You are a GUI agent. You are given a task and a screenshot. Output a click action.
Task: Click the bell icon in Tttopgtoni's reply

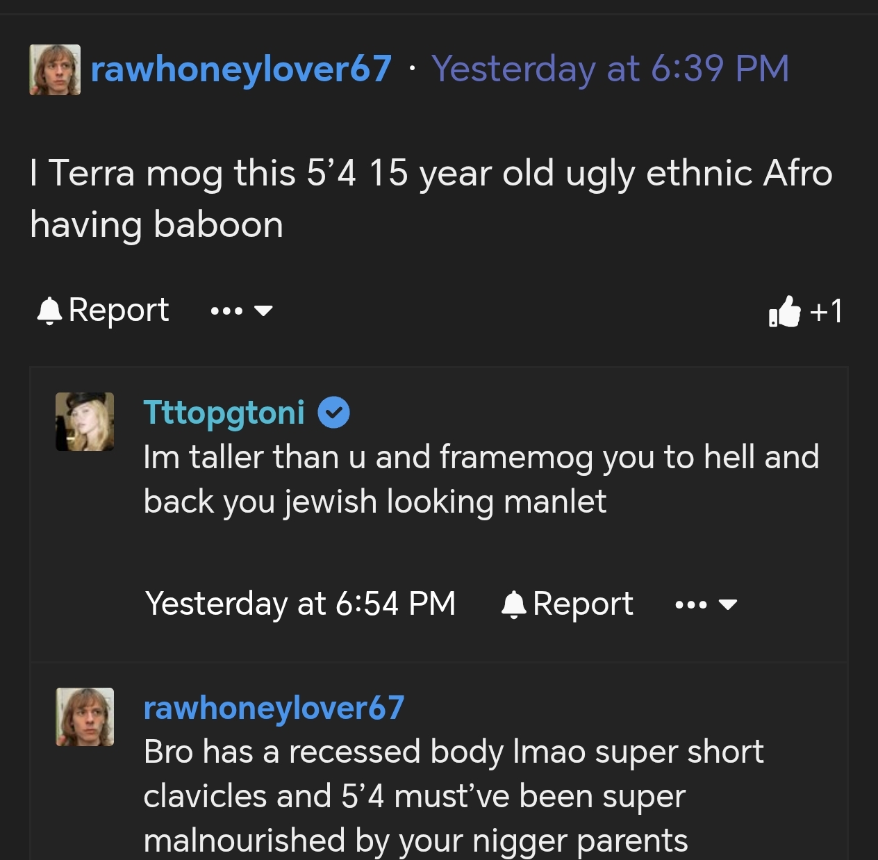513,604
